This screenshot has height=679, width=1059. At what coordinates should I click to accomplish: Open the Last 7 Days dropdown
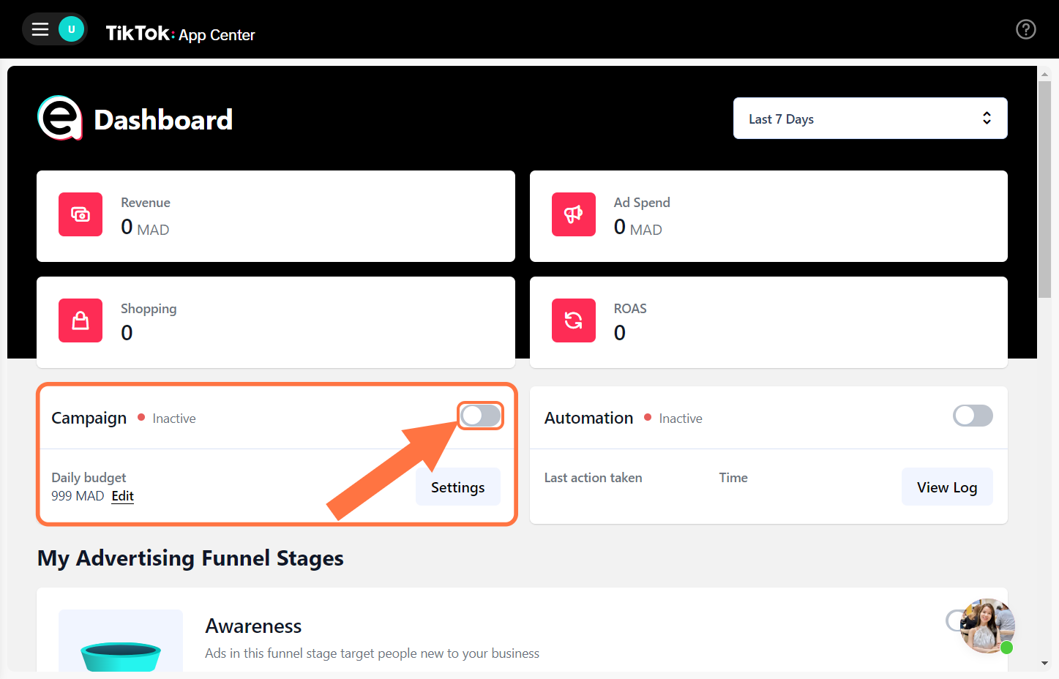click(870, 118)
